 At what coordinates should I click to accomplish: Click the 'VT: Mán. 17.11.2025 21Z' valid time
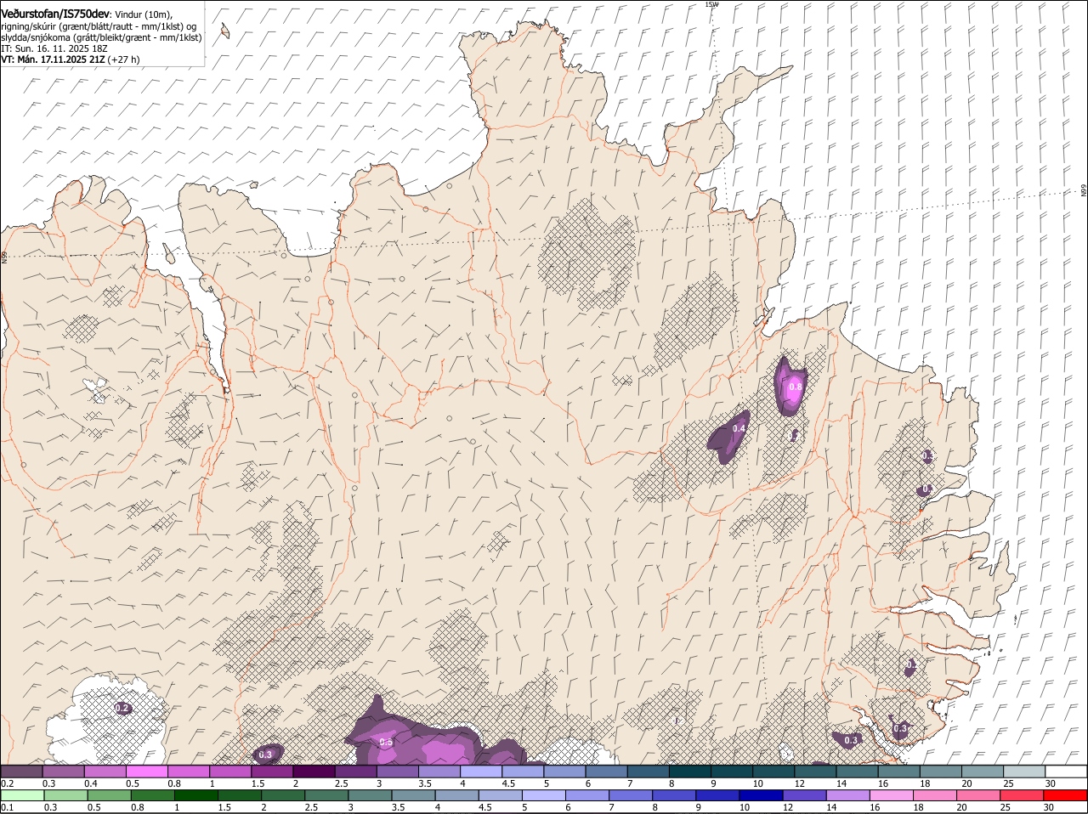pyautogui.click(x=52, y=59)
